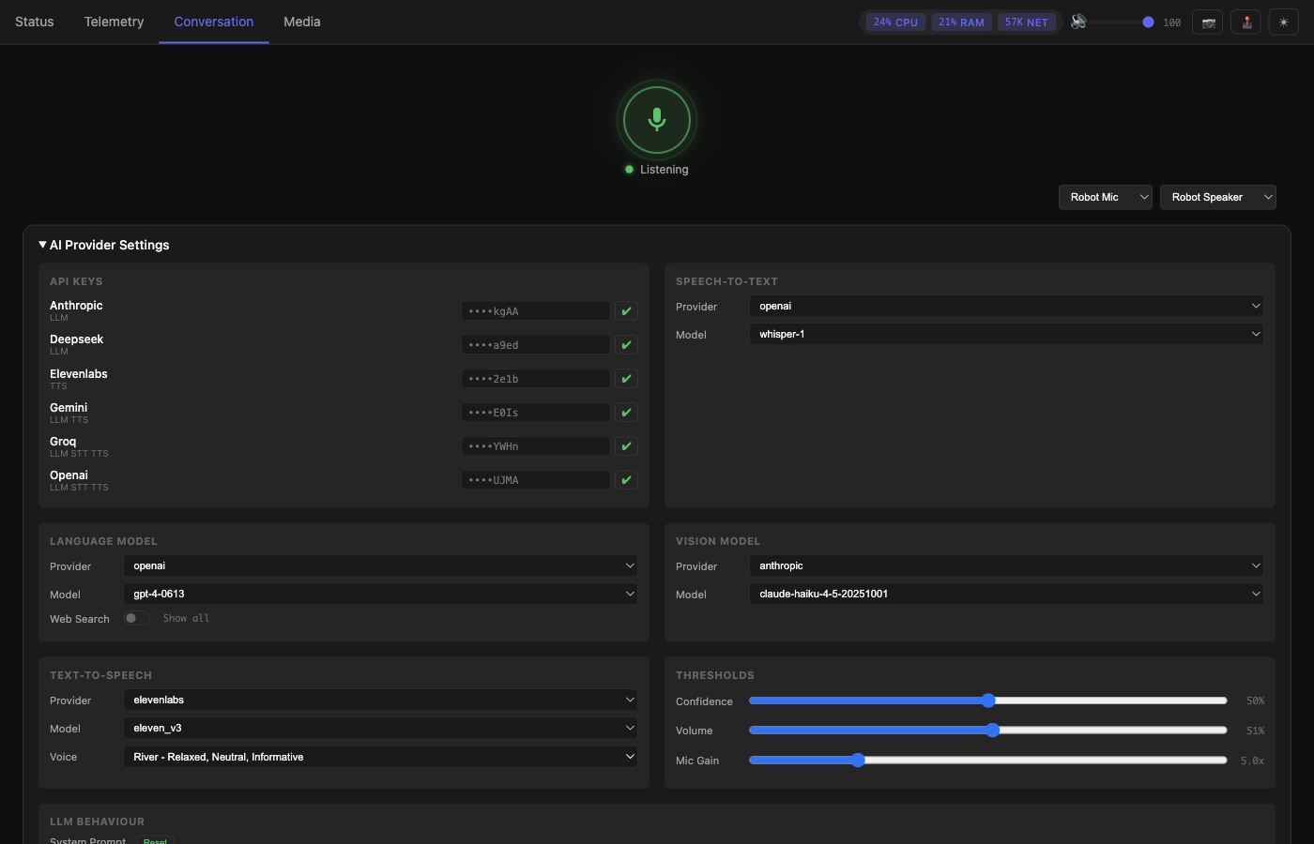This screenshot has width=1314, height=844.
Task: Open the Text-to-Speech Voice dropdown
Action: tap(380, 757)
